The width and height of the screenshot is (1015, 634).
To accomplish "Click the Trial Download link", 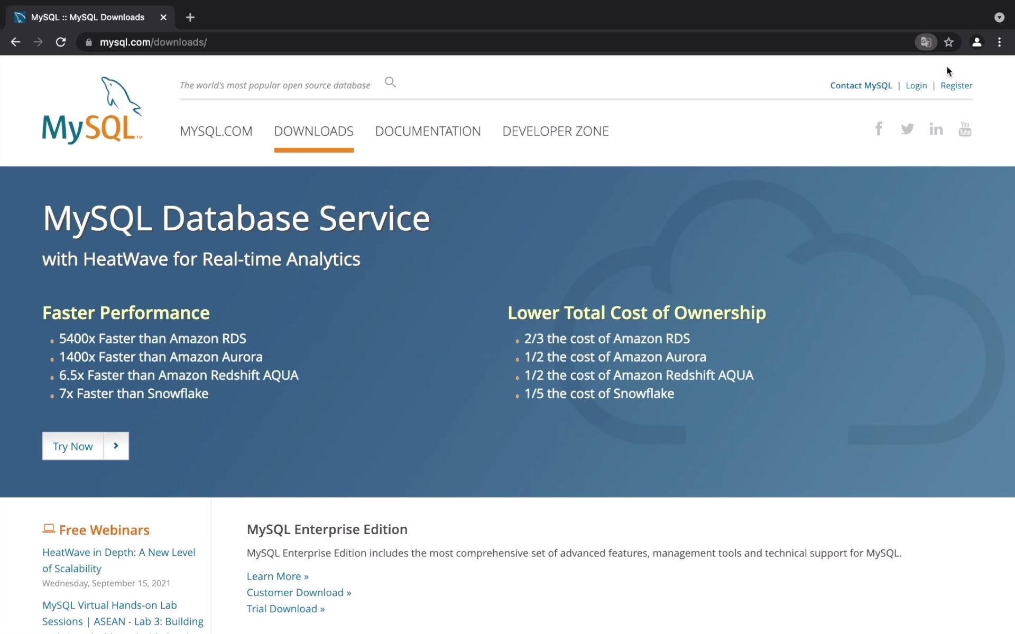I will click(285, 609).
